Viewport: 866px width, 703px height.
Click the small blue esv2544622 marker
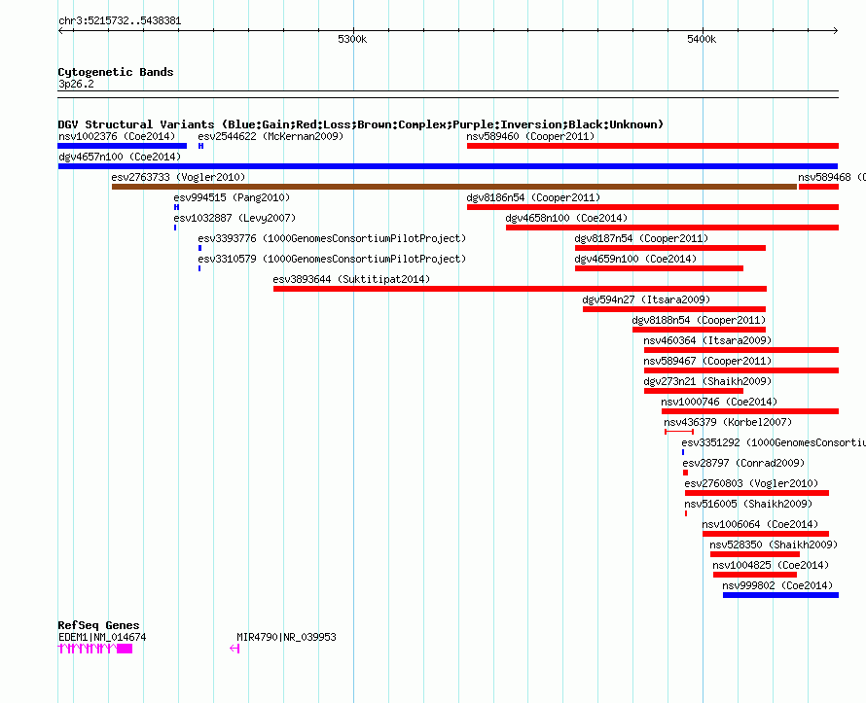pos(201,146)
